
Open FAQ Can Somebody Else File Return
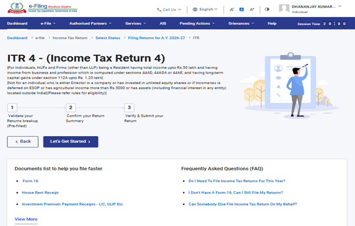(x=243, y=204)
